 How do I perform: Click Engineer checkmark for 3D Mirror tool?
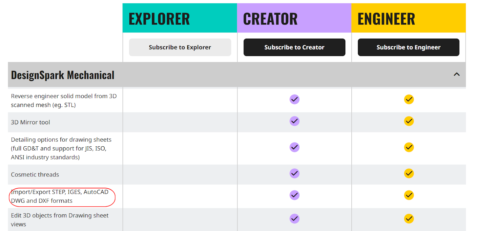pos(409,121)
